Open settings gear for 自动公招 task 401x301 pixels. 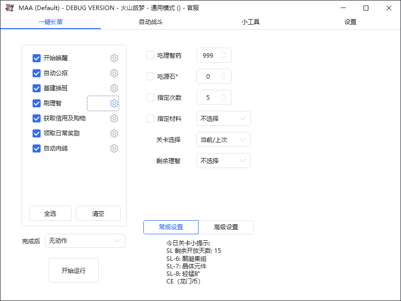point(114,73)
